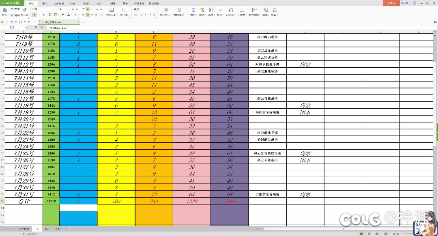Toggle Italic formatting

coord(39,15)
